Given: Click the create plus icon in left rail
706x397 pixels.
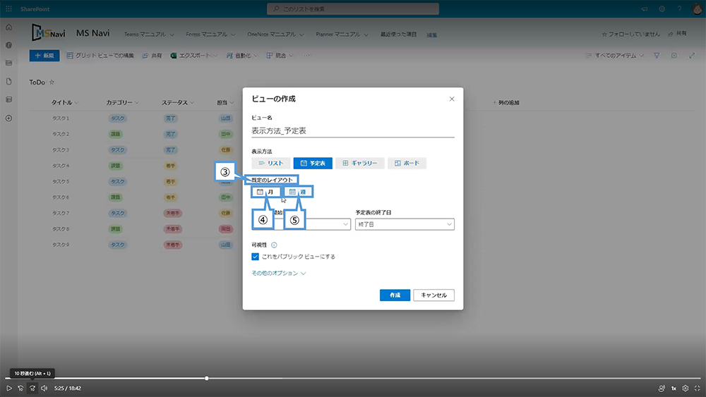Looking at the screenshot, I should tap(8, 118).
